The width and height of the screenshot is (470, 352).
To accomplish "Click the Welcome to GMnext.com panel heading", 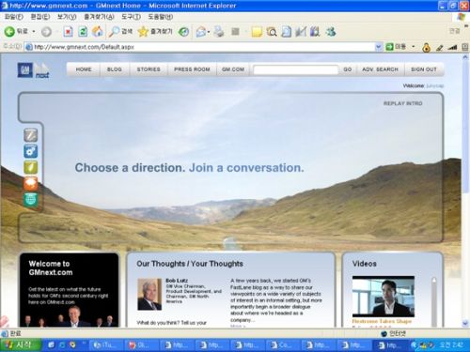I will pos(51,268).
